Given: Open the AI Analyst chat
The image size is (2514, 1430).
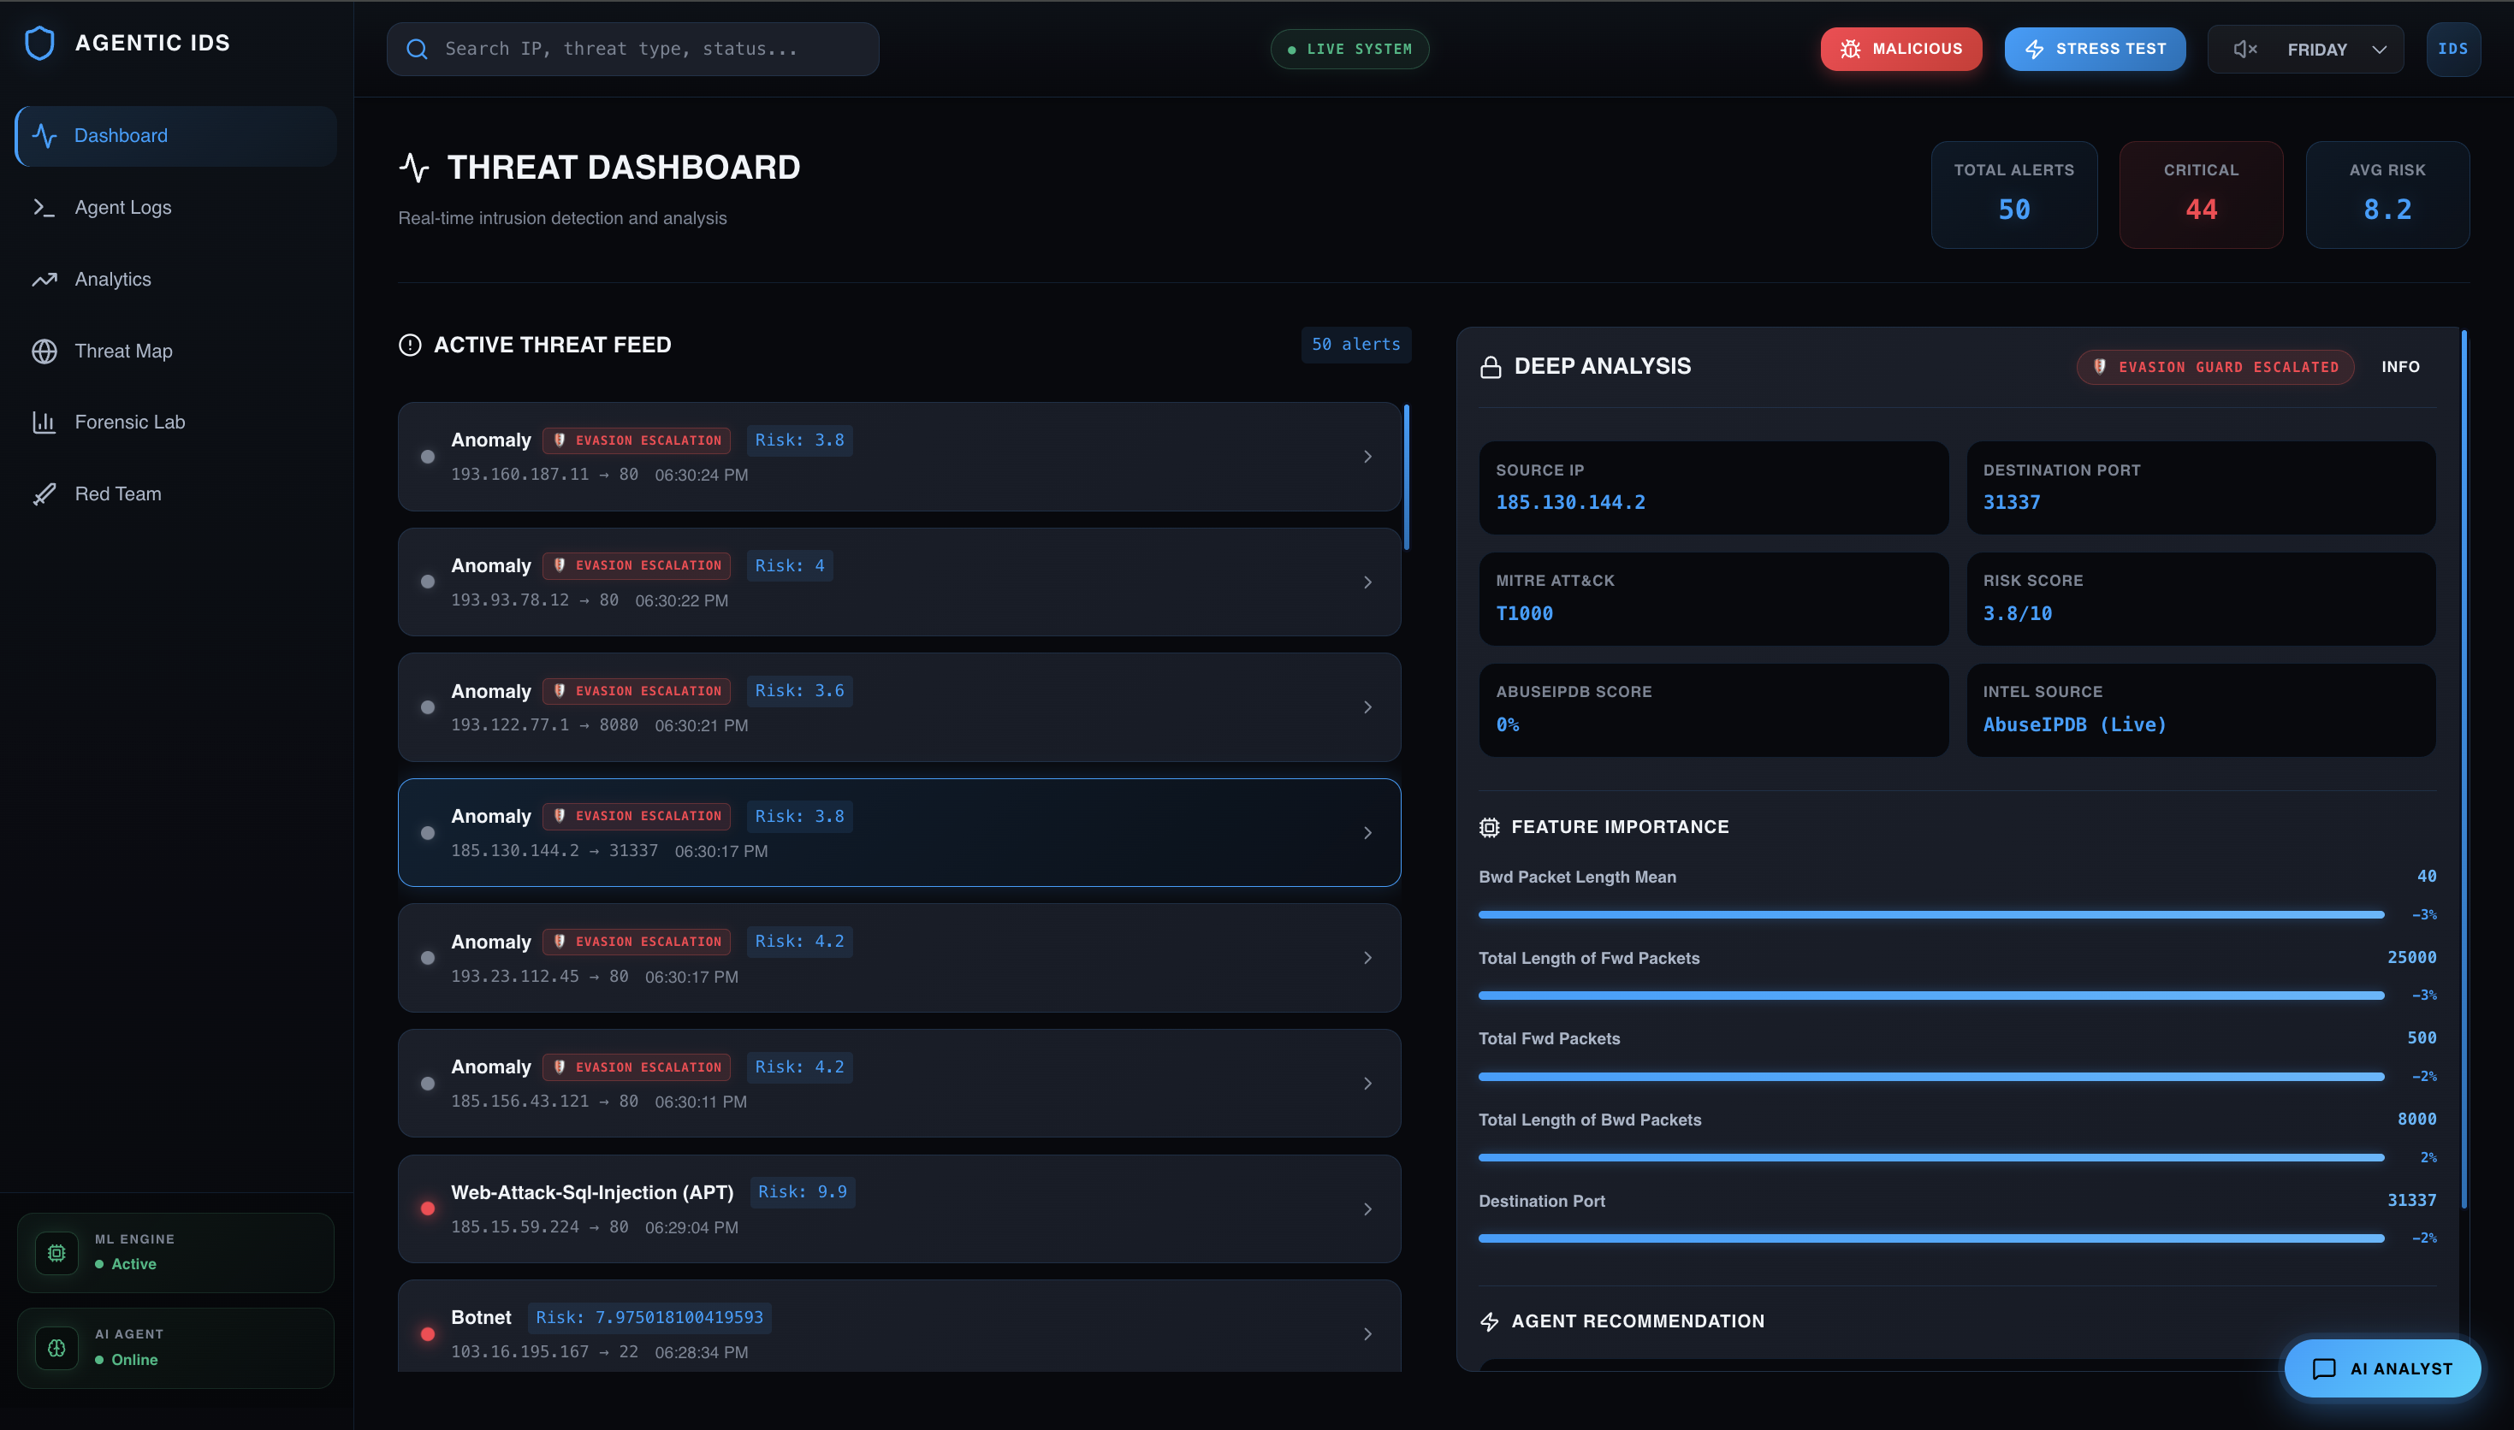Looking at the screenshot, I should (2382, 1368).
